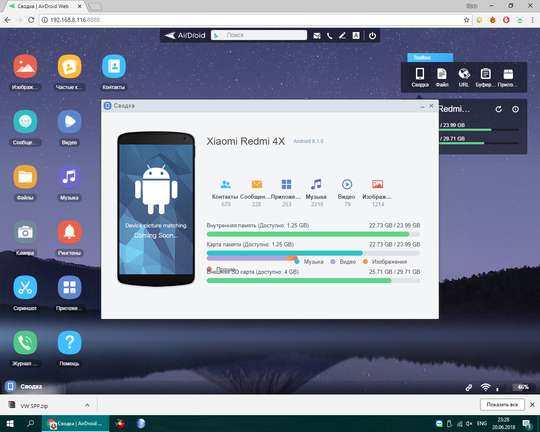This screenshot has height=432, width=540.
Task: Open the Сообще... (messages) desktop icon
Action: click(25, 122)
